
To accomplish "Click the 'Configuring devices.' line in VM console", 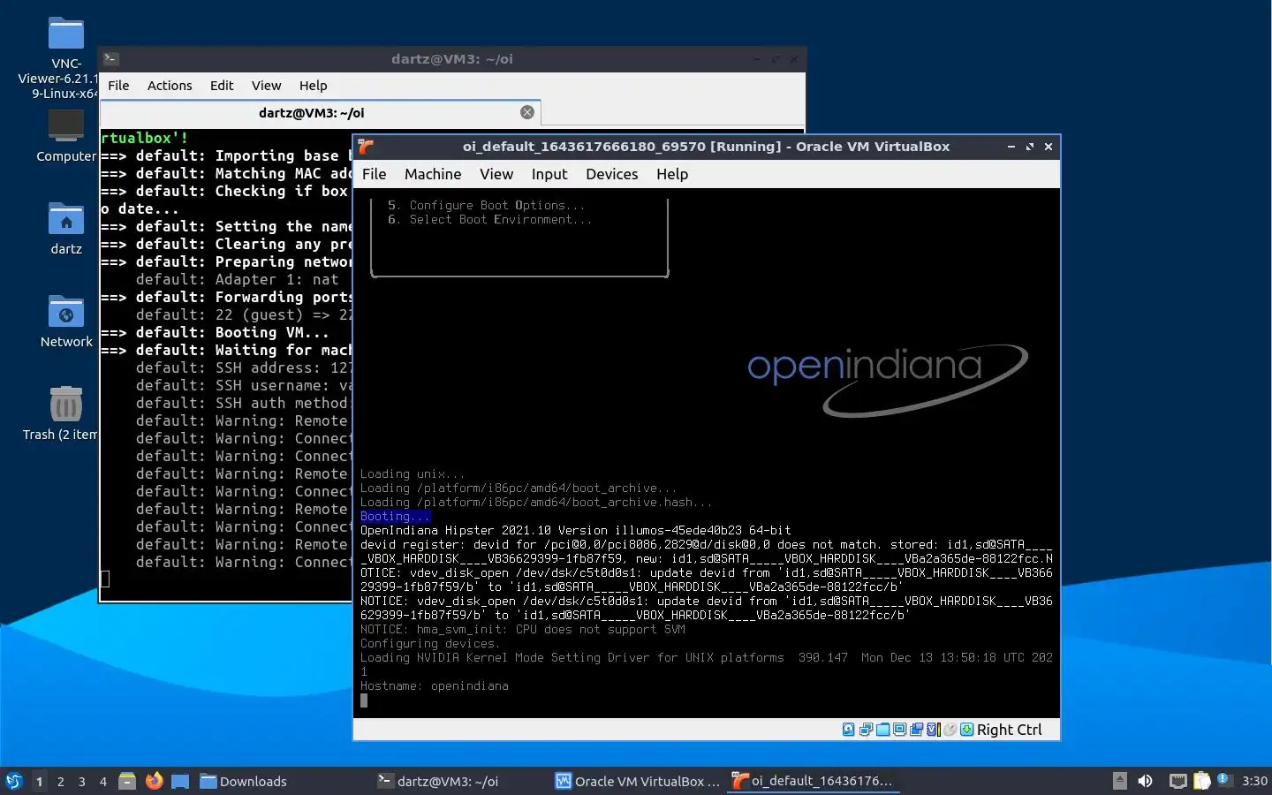I will click(x=429, y=643).
